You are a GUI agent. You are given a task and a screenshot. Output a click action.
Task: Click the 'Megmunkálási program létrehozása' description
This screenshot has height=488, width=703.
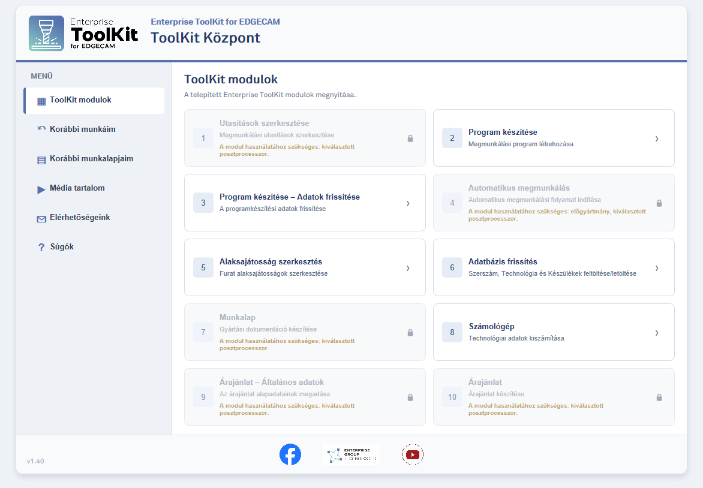[x=521, y=144]
